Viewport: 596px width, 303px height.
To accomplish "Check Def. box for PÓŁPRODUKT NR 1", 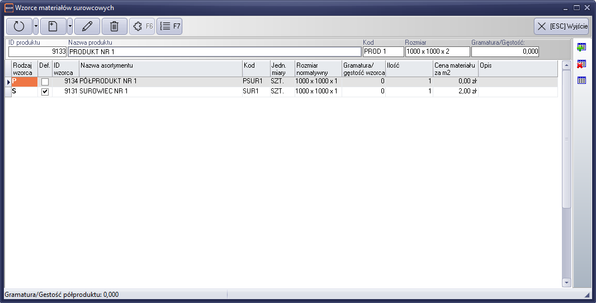I will coord(45,82).
